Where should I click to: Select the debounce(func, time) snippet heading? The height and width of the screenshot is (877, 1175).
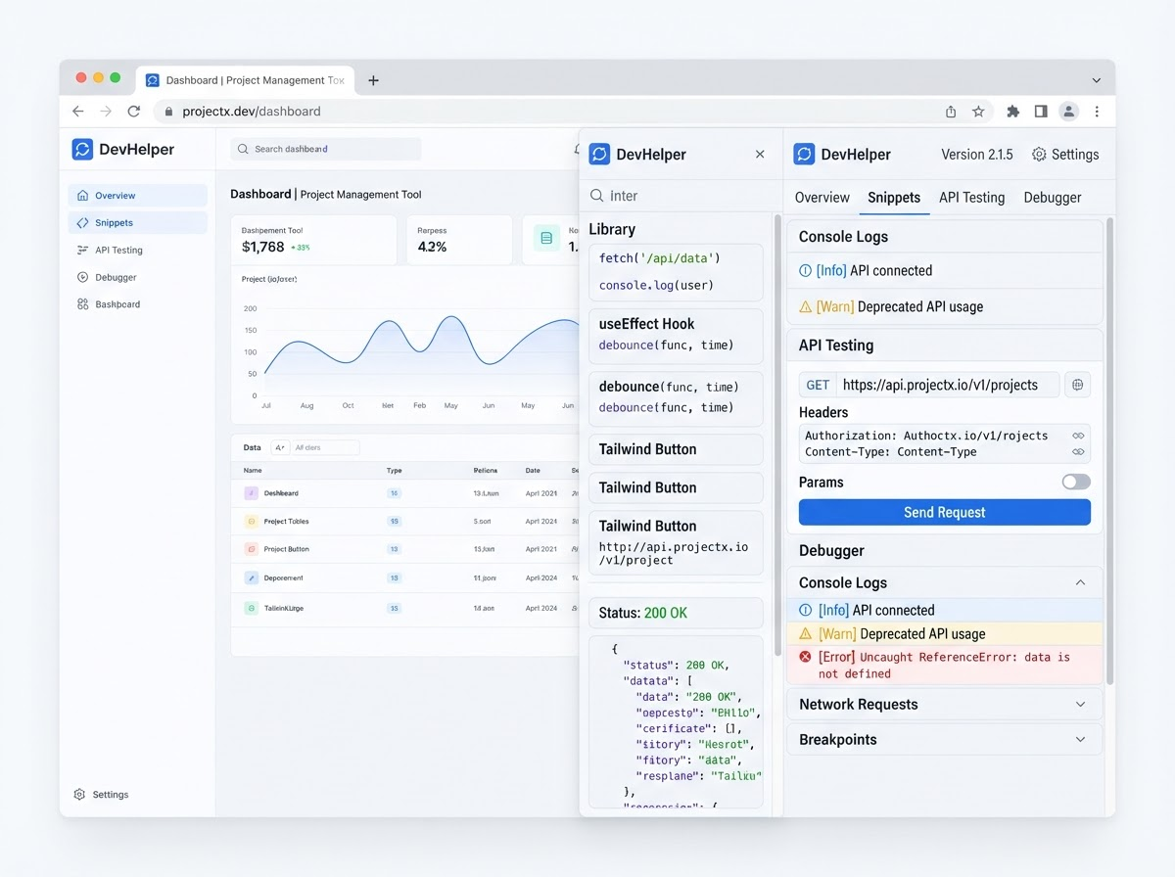[x=669, y=387]
